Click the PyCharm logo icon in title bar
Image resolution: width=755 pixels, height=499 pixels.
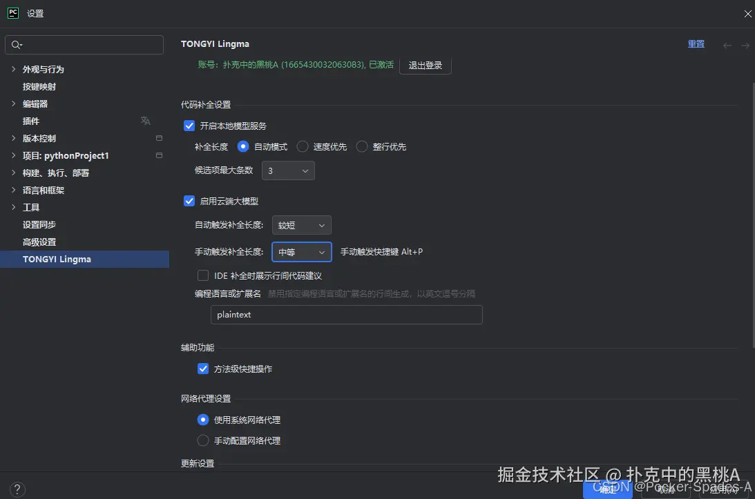[13, 13]
